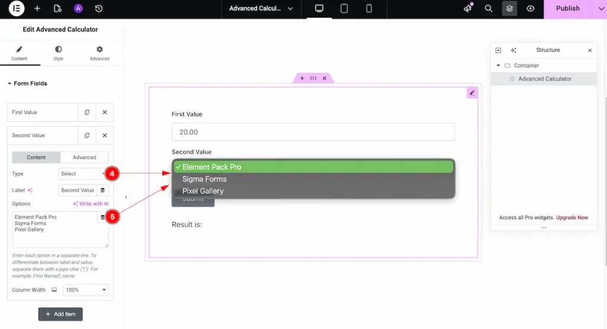This screenshot has width=607, height=329.
Task: Switch to mobile preview mode
Action: click(x=369, y=8)
